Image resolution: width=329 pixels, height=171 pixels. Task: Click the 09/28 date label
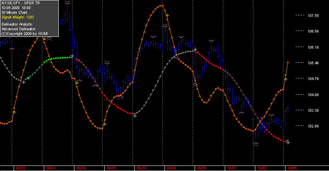(x=141, y=168)
